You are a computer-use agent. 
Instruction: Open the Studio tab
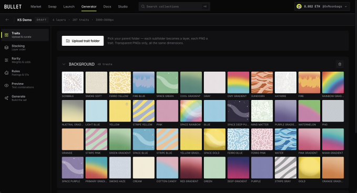[x=123, y=7]
